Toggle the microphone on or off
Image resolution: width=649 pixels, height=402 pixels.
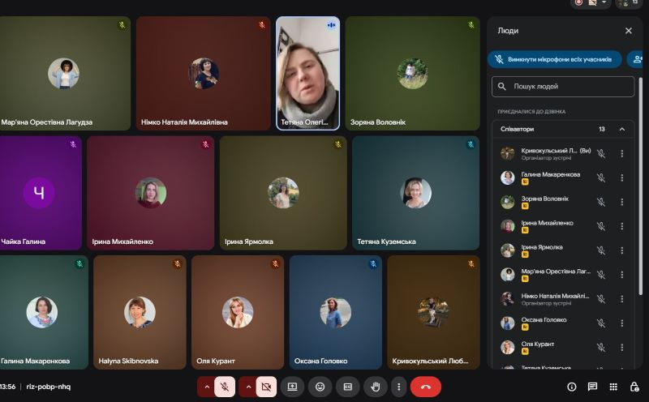pyautogui.click(x=225, y=387)
